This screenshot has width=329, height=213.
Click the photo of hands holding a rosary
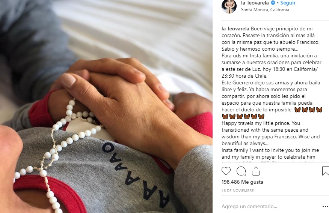point(106,106)
